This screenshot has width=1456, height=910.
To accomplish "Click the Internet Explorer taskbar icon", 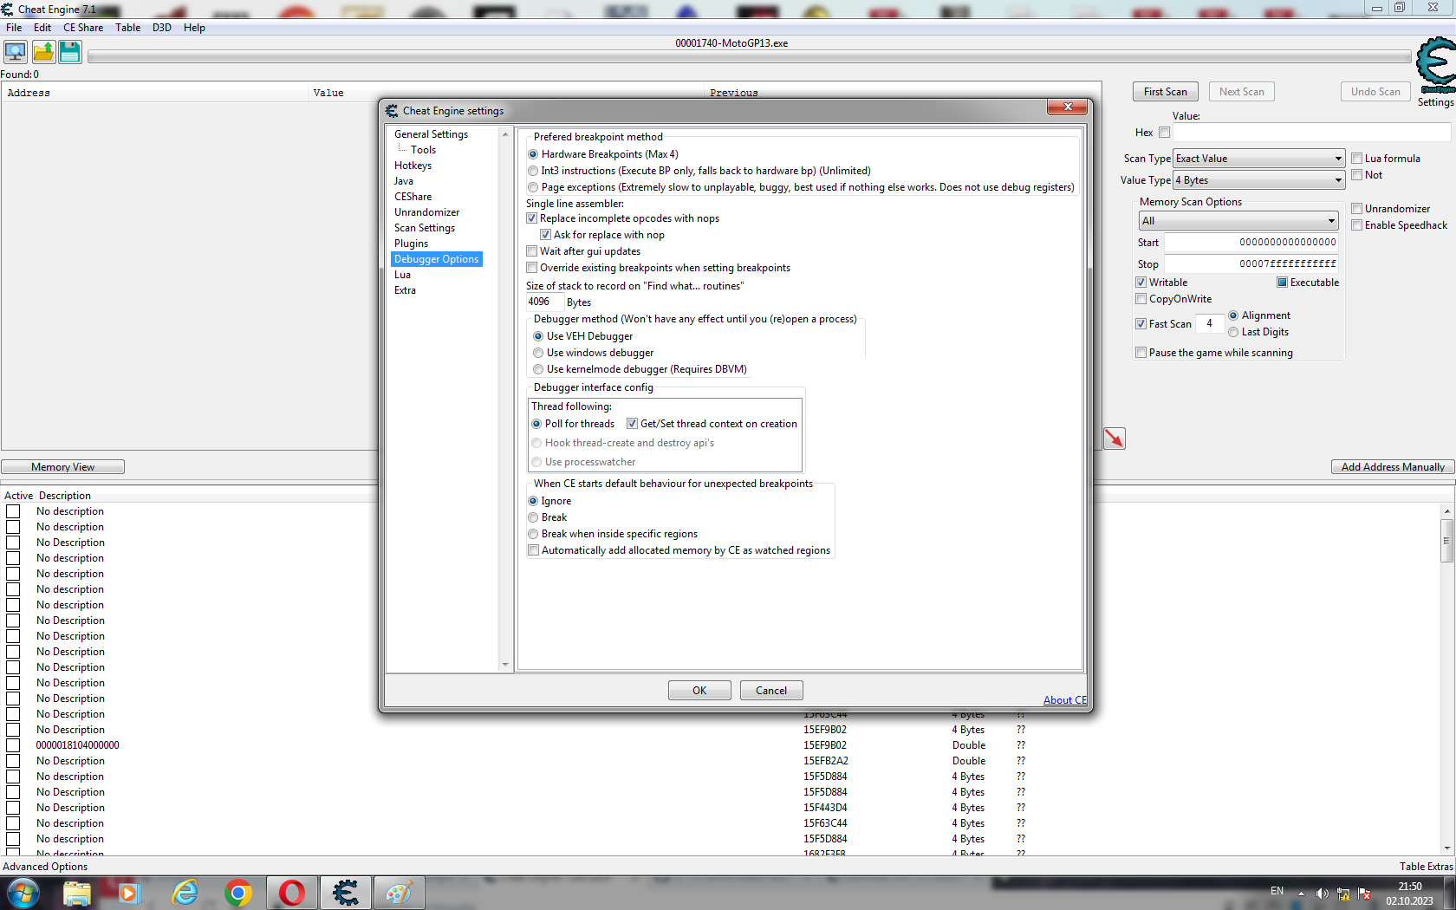I will click(x=185, y=893).
